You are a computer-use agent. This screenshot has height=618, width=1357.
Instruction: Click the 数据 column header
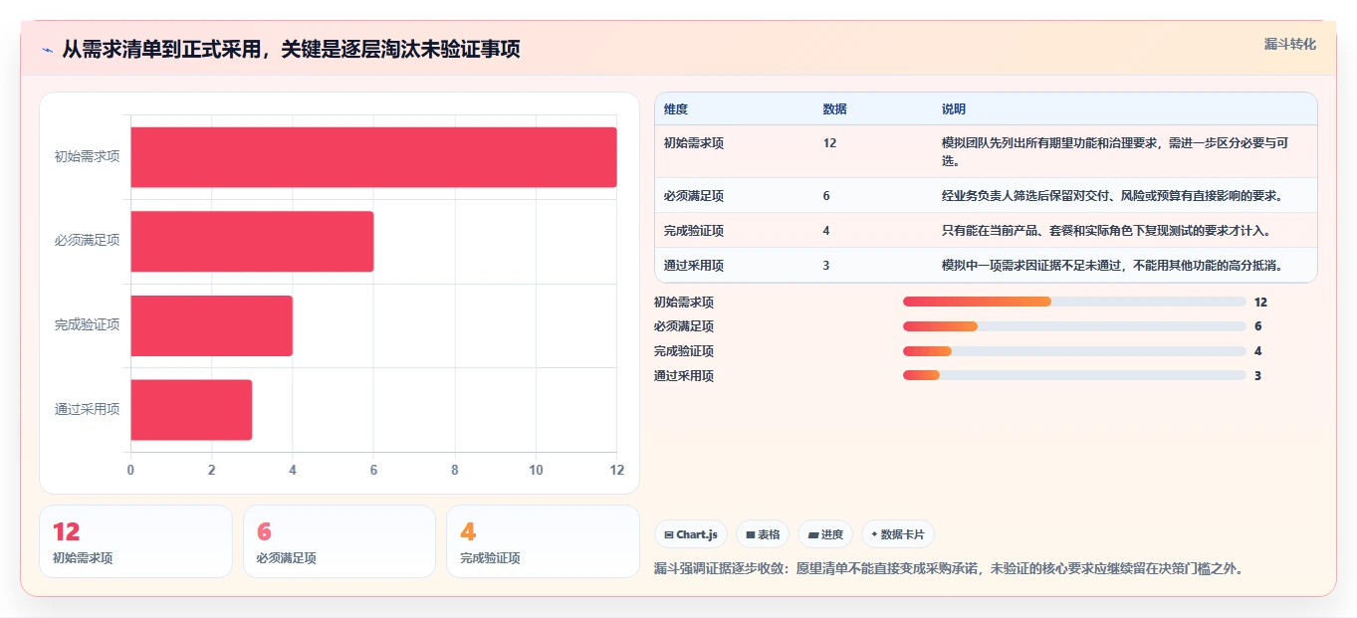(835, 108)
